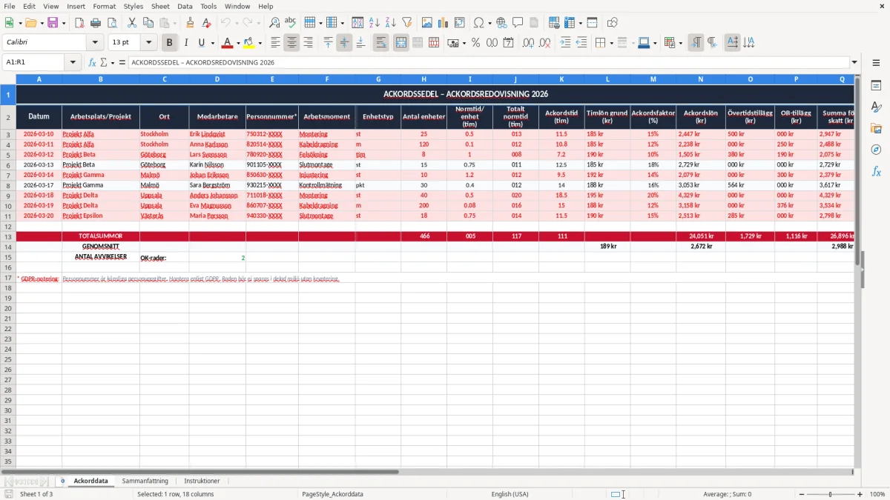
Task: Open the sidebar Styles icon
Action: tap(876, 107)
